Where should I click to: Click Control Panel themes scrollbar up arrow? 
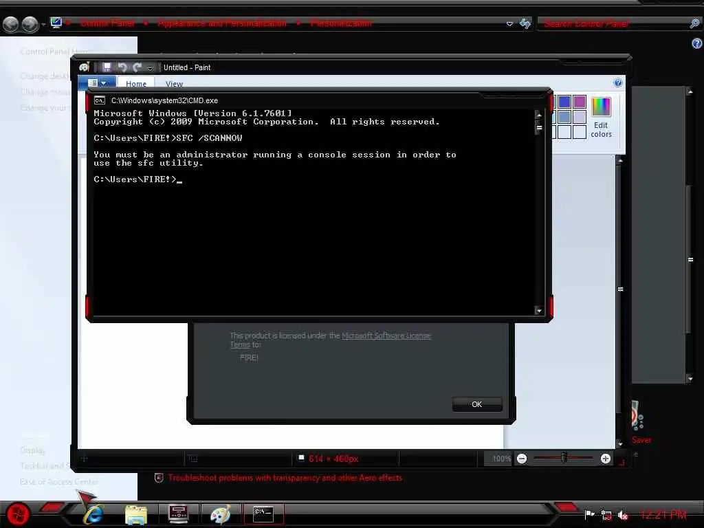(690, 91)
